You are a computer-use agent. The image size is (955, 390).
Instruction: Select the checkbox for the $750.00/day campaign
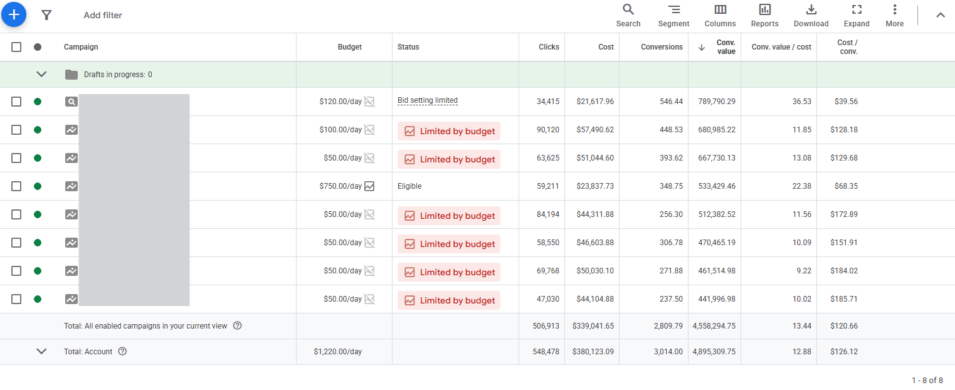pos(16,186)
